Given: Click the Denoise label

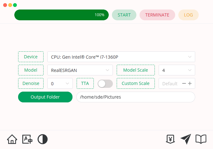Looking at the screenshot, I should click(31, 83).
